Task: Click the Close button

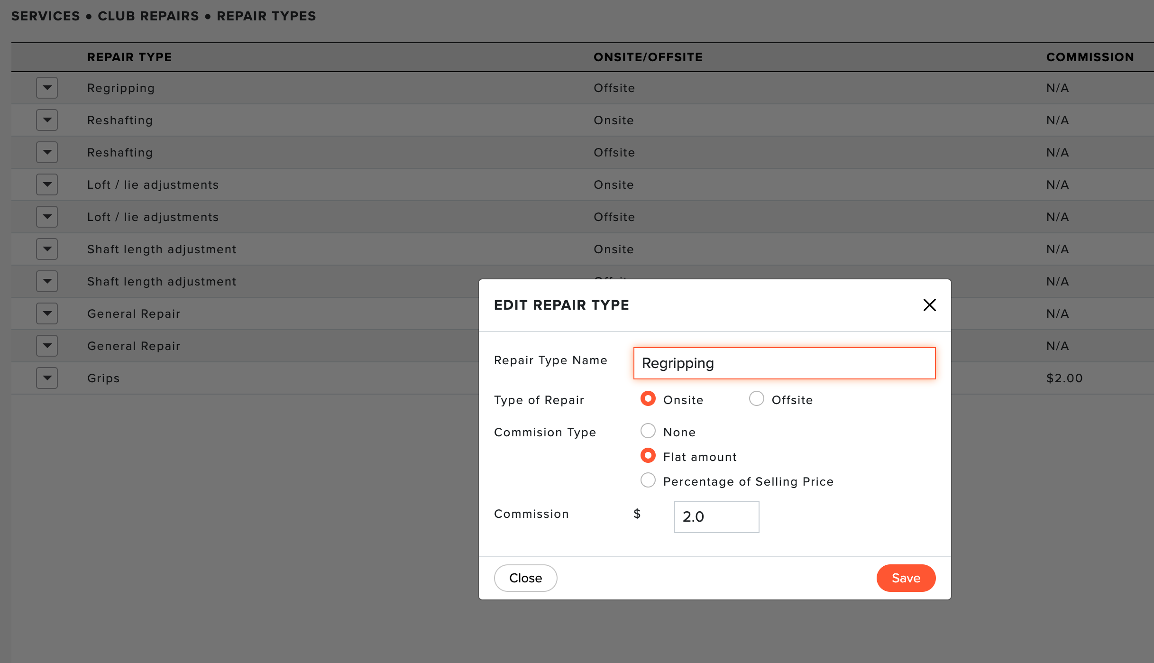Action: (x=525, y=578)
